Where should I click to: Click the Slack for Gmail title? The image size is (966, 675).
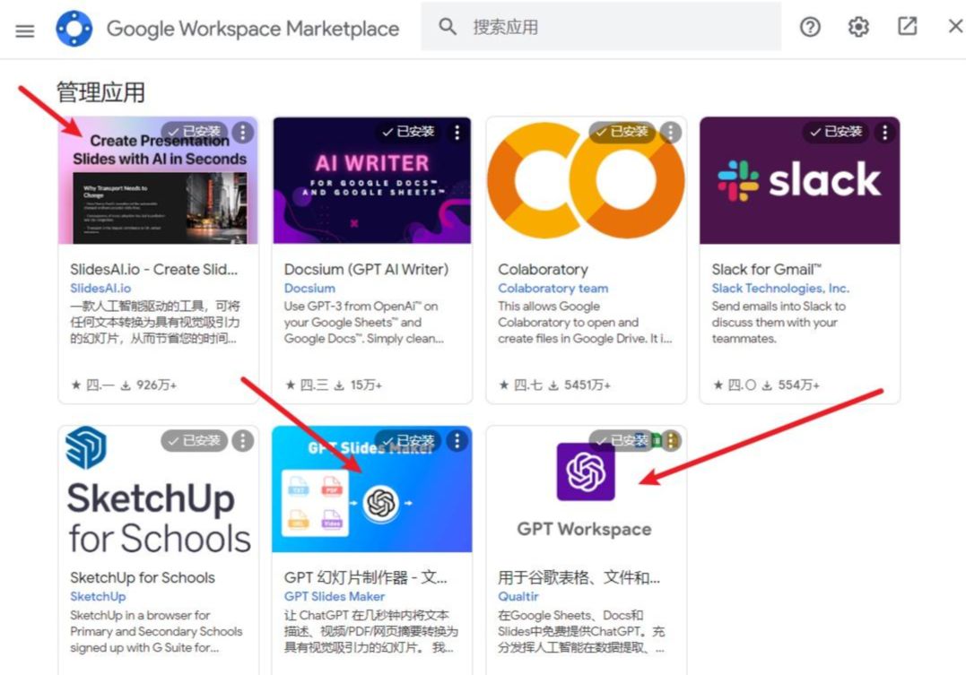coord(766,269)
